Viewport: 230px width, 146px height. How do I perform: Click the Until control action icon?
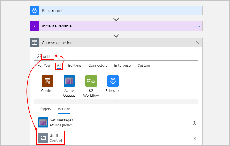pos(43,138)
